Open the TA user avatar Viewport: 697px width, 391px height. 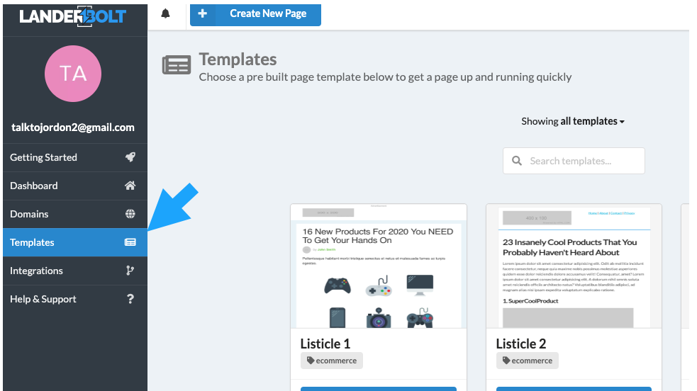pos(73,74)
